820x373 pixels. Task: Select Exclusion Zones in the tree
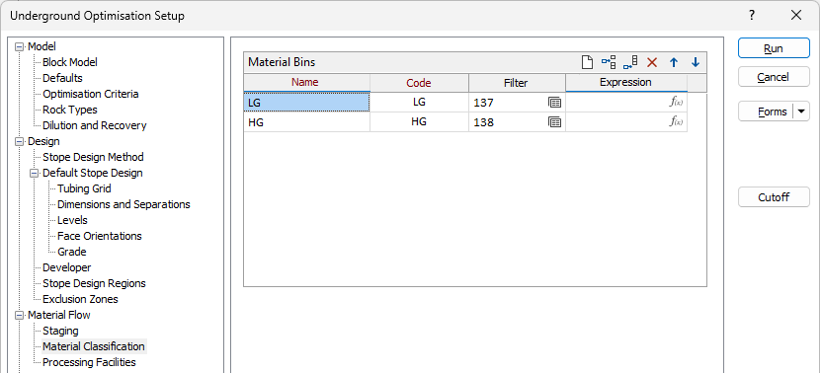tap(80, 299)
